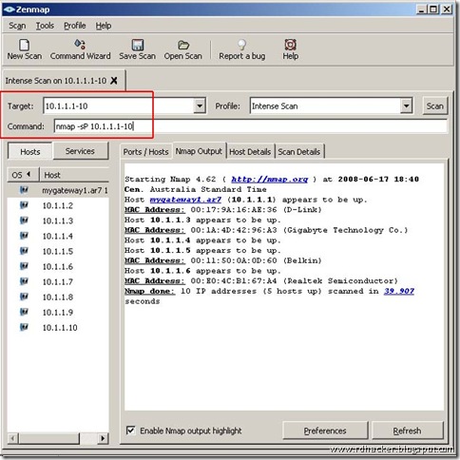This screenshot has height=460, width=460.
Task: Click the mygateway1.ar7 link in output
Action: [x=185, y=200]
